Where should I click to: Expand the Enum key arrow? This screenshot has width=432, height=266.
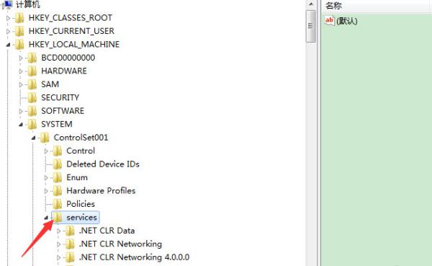pyautogui.click(x=46, y=178)
